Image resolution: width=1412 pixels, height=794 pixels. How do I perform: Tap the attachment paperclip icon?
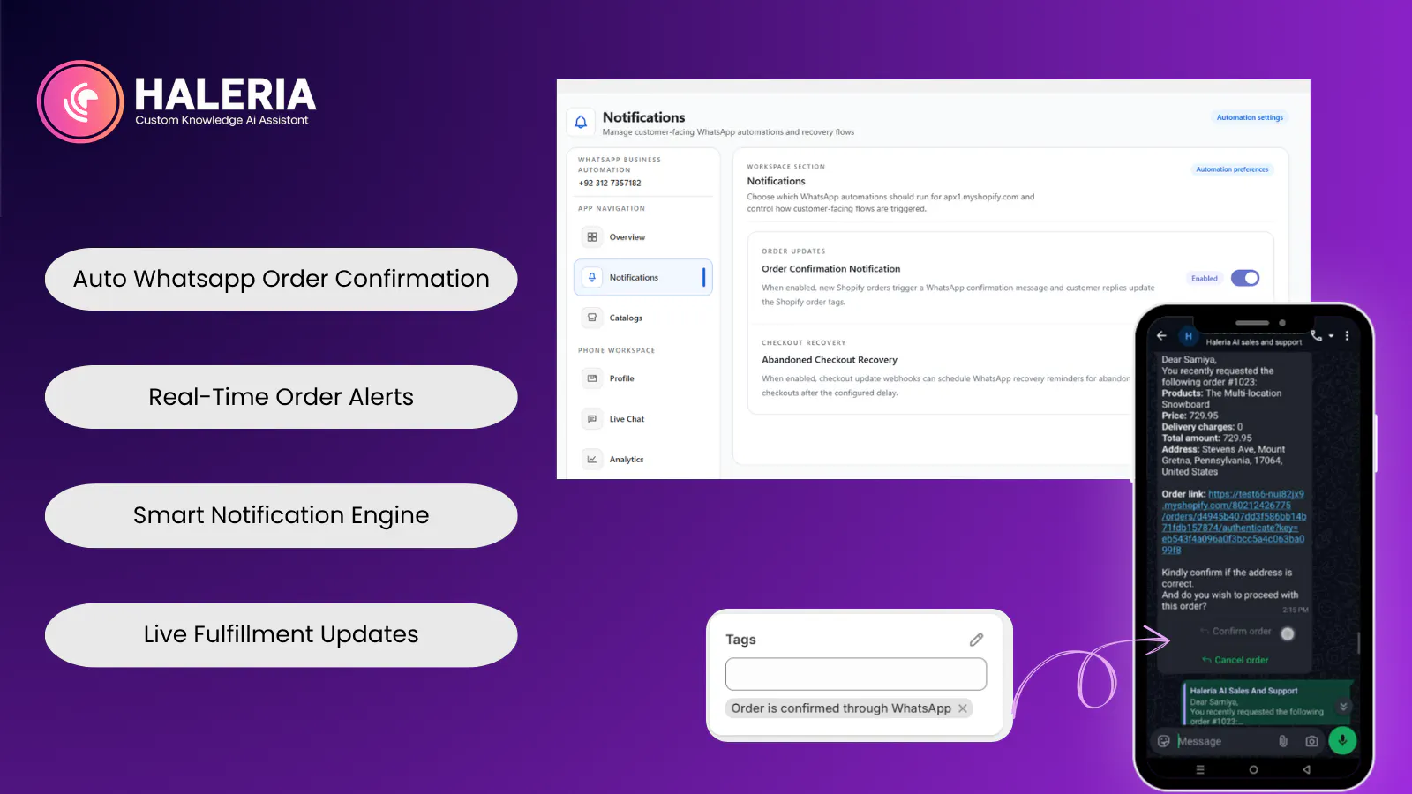(x=1283, y=741)
